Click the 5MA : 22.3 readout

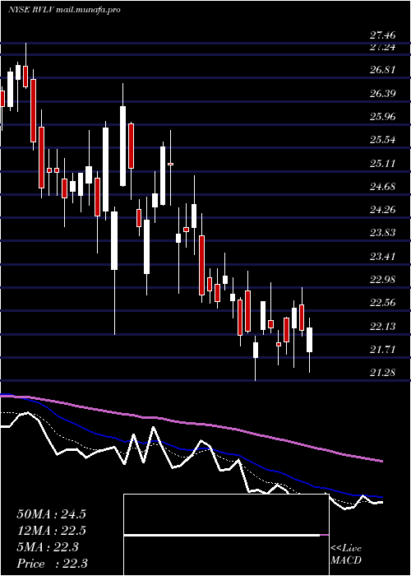pos(48,547)
